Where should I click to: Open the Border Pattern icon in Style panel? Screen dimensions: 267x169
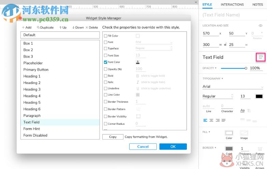260,149
